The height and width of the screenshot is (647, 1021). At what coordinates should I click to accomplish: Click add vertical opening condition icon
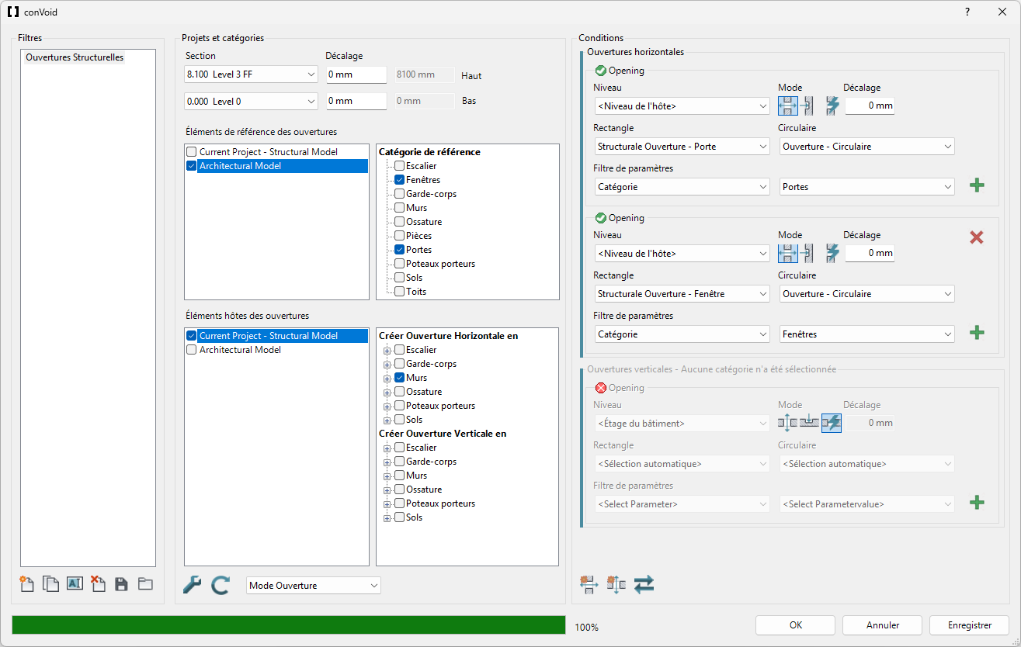pos(616,585)
